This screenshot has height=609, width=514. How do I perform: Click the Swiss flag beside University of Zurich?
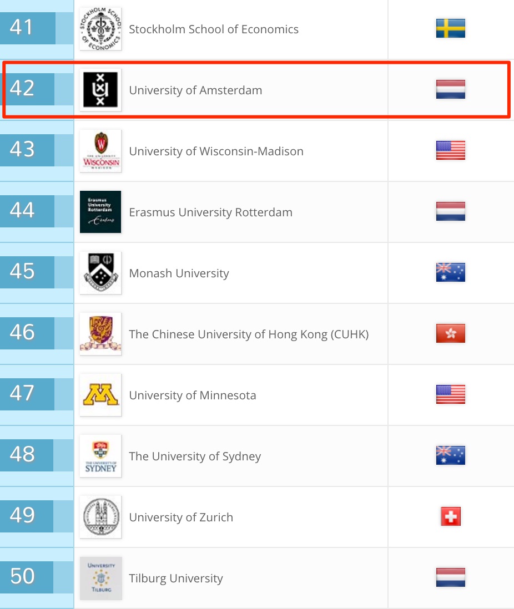click(x=450, y=517)
